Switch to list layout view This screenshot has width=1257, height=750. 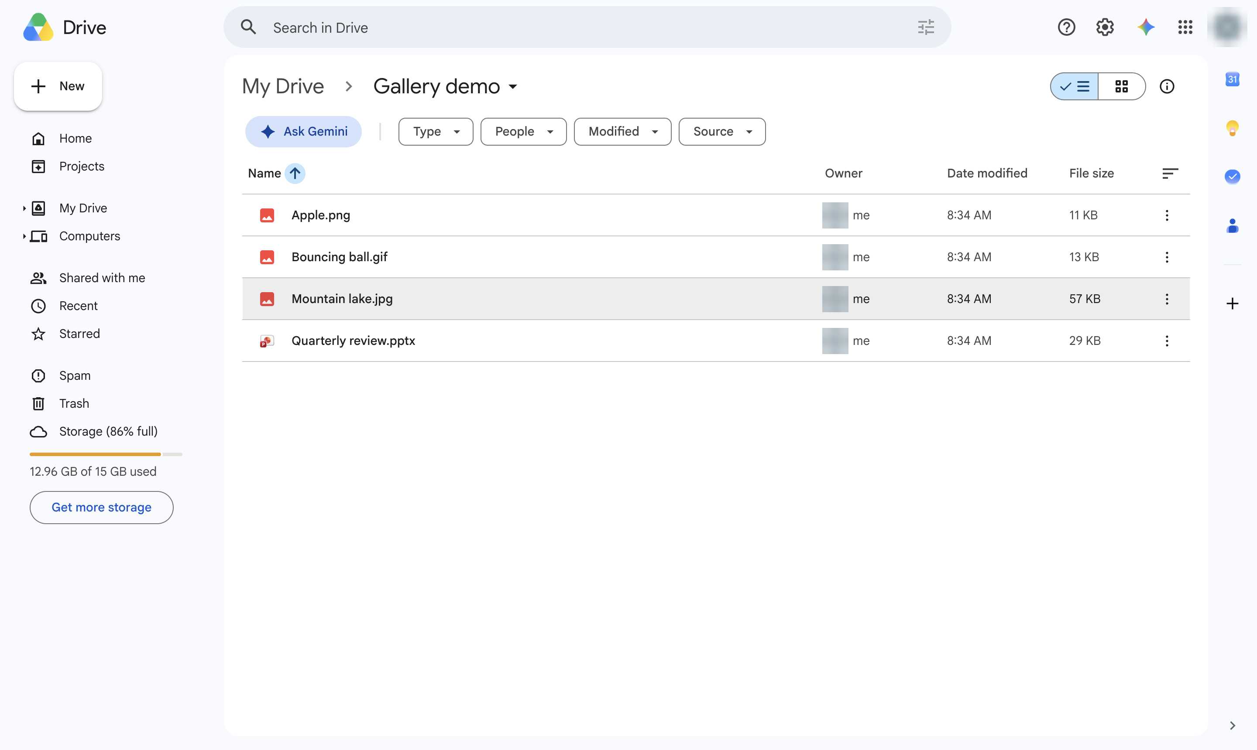1075,86
